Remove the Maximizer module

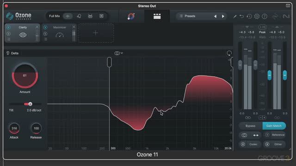coord(74,27)
